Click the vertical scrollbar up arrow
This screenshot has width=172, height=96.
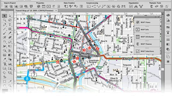(163, 14)
